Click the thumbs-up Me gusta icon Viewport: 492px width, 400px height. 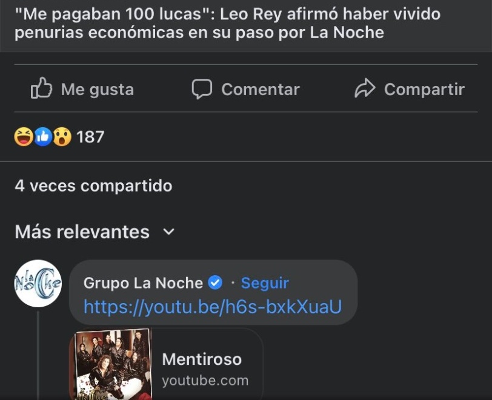coord(42,89)
